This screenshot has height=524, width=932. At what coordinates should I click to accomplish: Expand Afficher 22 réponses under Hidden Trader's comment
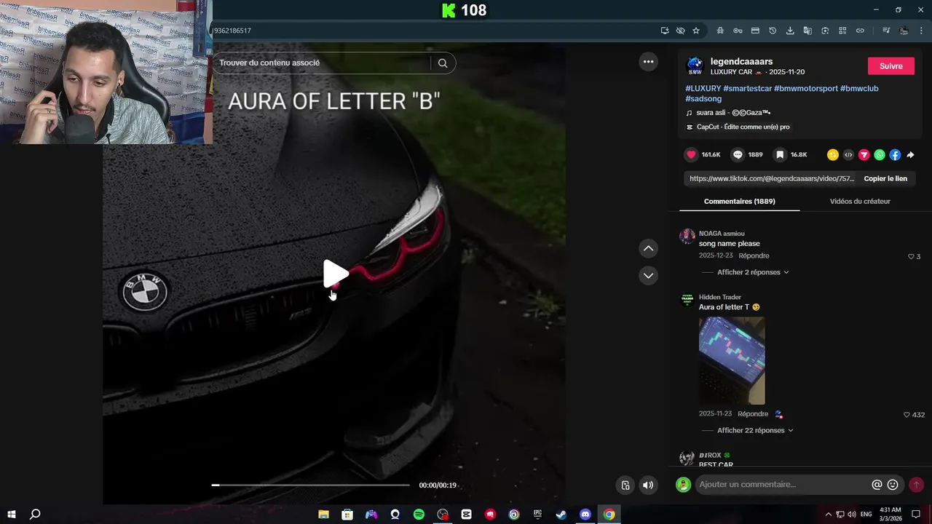click(755, 430)
